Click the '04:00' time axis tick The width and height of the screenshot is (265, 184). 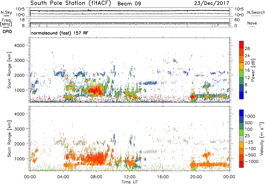(x=63, y=177)
